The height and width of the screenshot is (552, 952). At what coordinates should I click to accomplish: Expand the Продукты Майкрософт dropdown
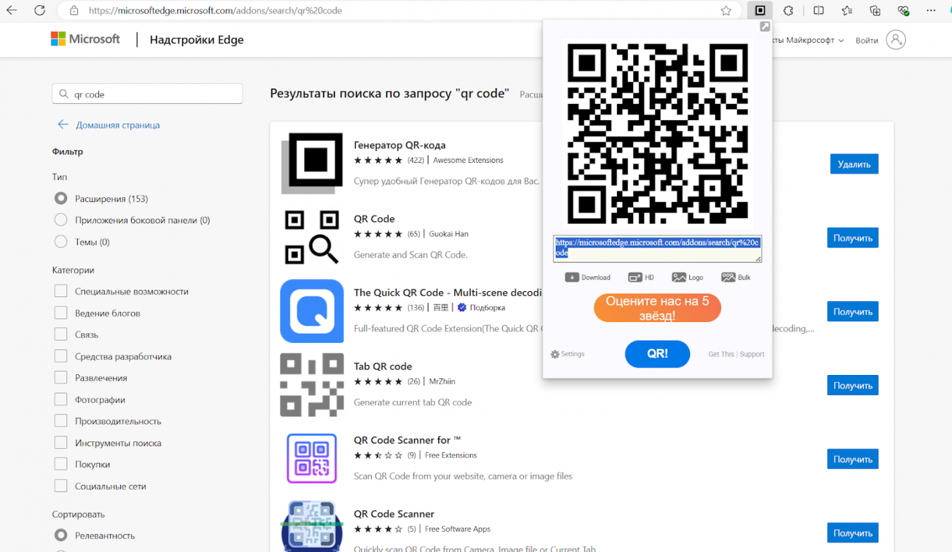[808, 40]
